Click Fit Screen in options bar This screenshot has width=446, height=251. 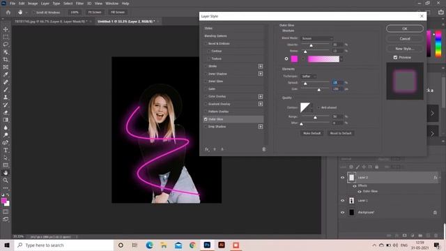tap(95, 13)
